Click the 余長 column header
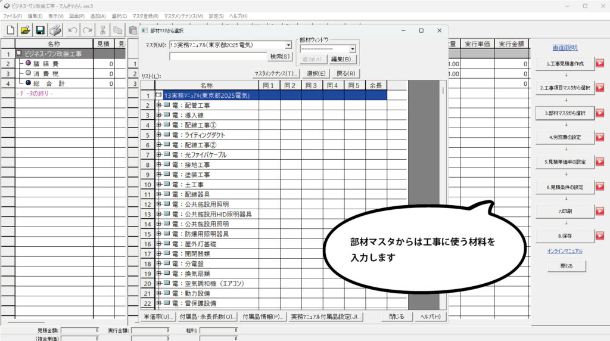Image resolution: width=610 pixels, height=341 pixels. (376, 85)
